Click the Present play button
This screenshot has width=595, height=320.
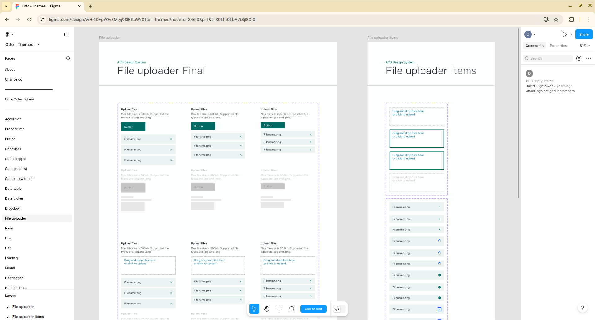coord(564,34)
